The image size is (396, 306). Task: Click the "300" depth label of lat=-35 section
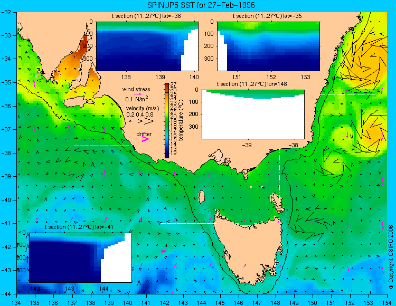pos(210,59)
